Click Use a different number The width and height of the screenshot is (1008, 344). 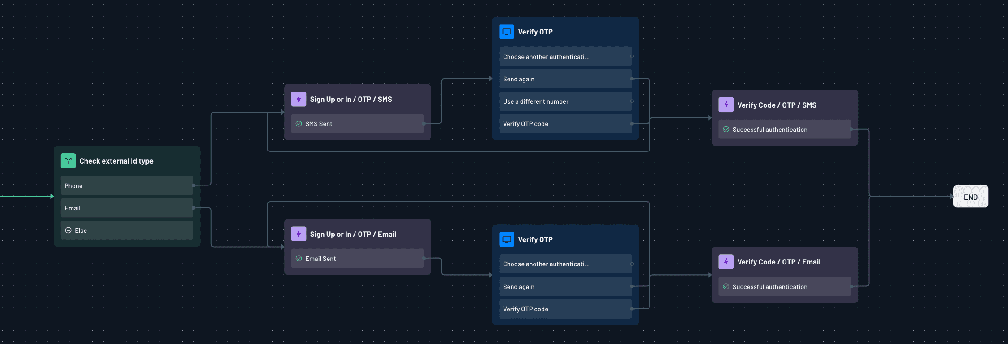coord(565,101)
